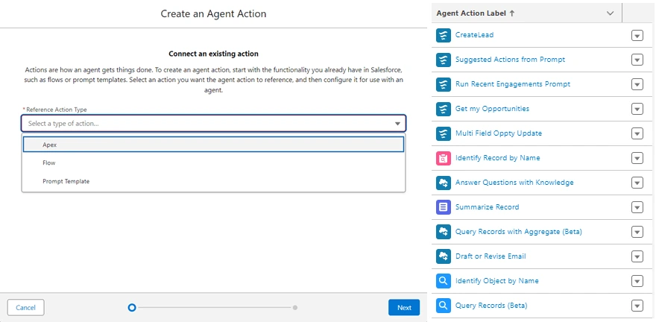This screenshot has width=656, height=322.
Task: Click the Get my Opportunities icon
Action: click(x=443, y=109)
